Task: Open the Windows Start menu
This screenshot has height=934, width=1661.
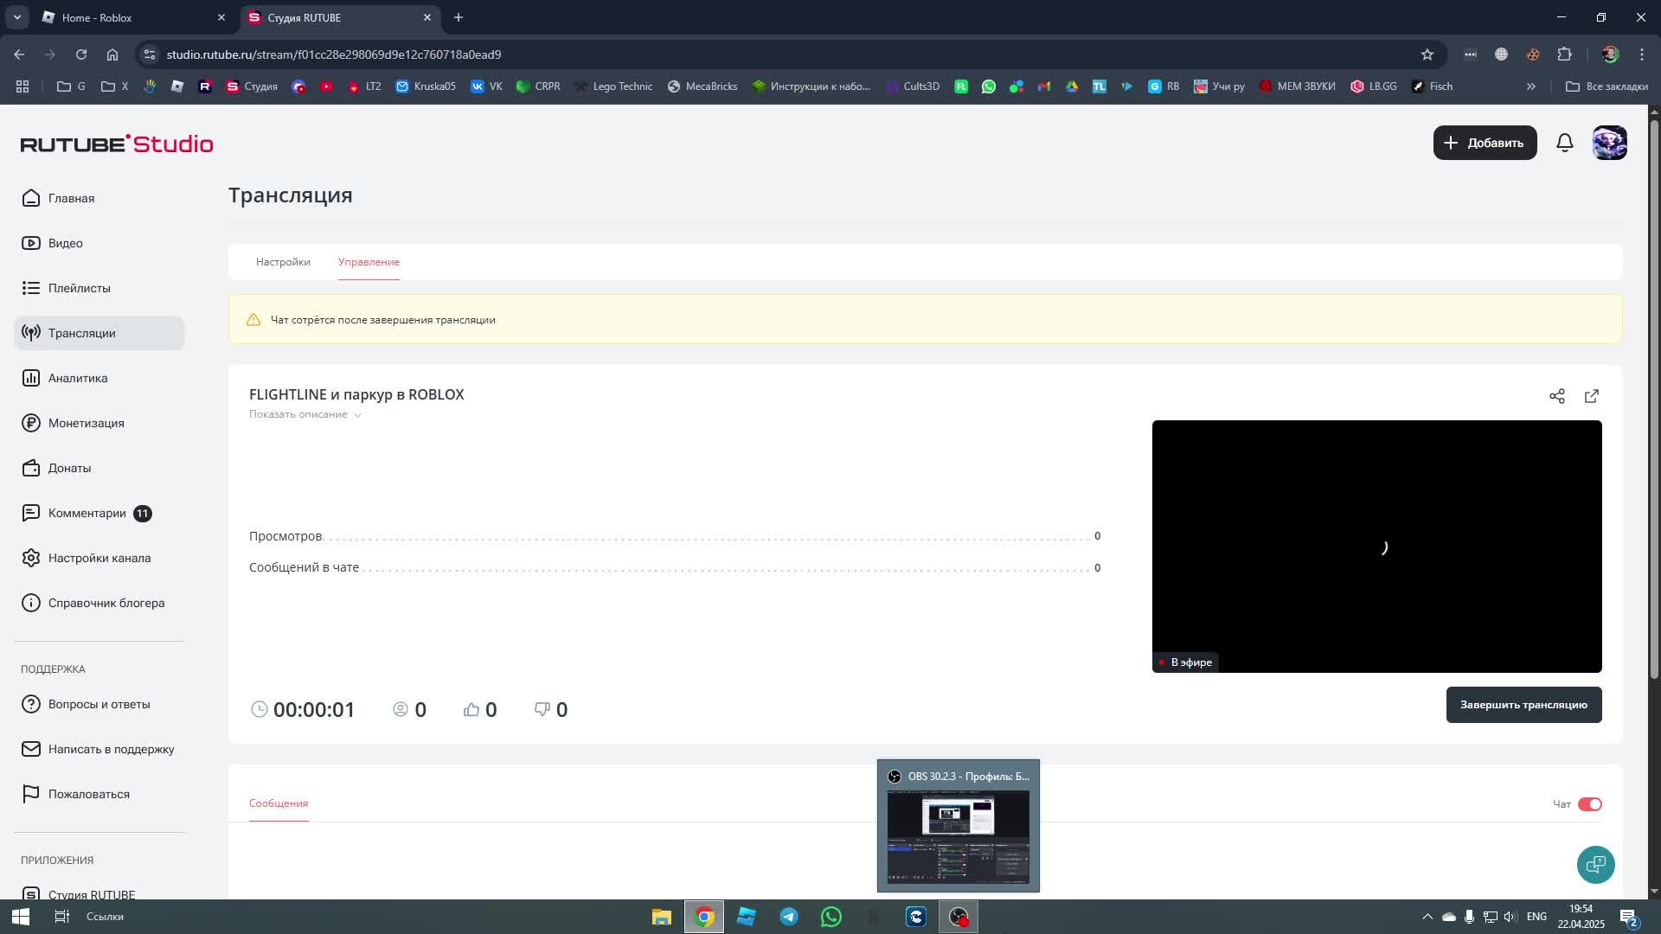Action: click(x=21, y=917)
